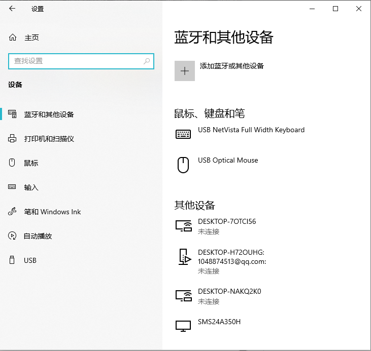The height and width of the screenshot is (351, 371).
Task: Open 自动播放 settings page
Action: pos(38,236)
